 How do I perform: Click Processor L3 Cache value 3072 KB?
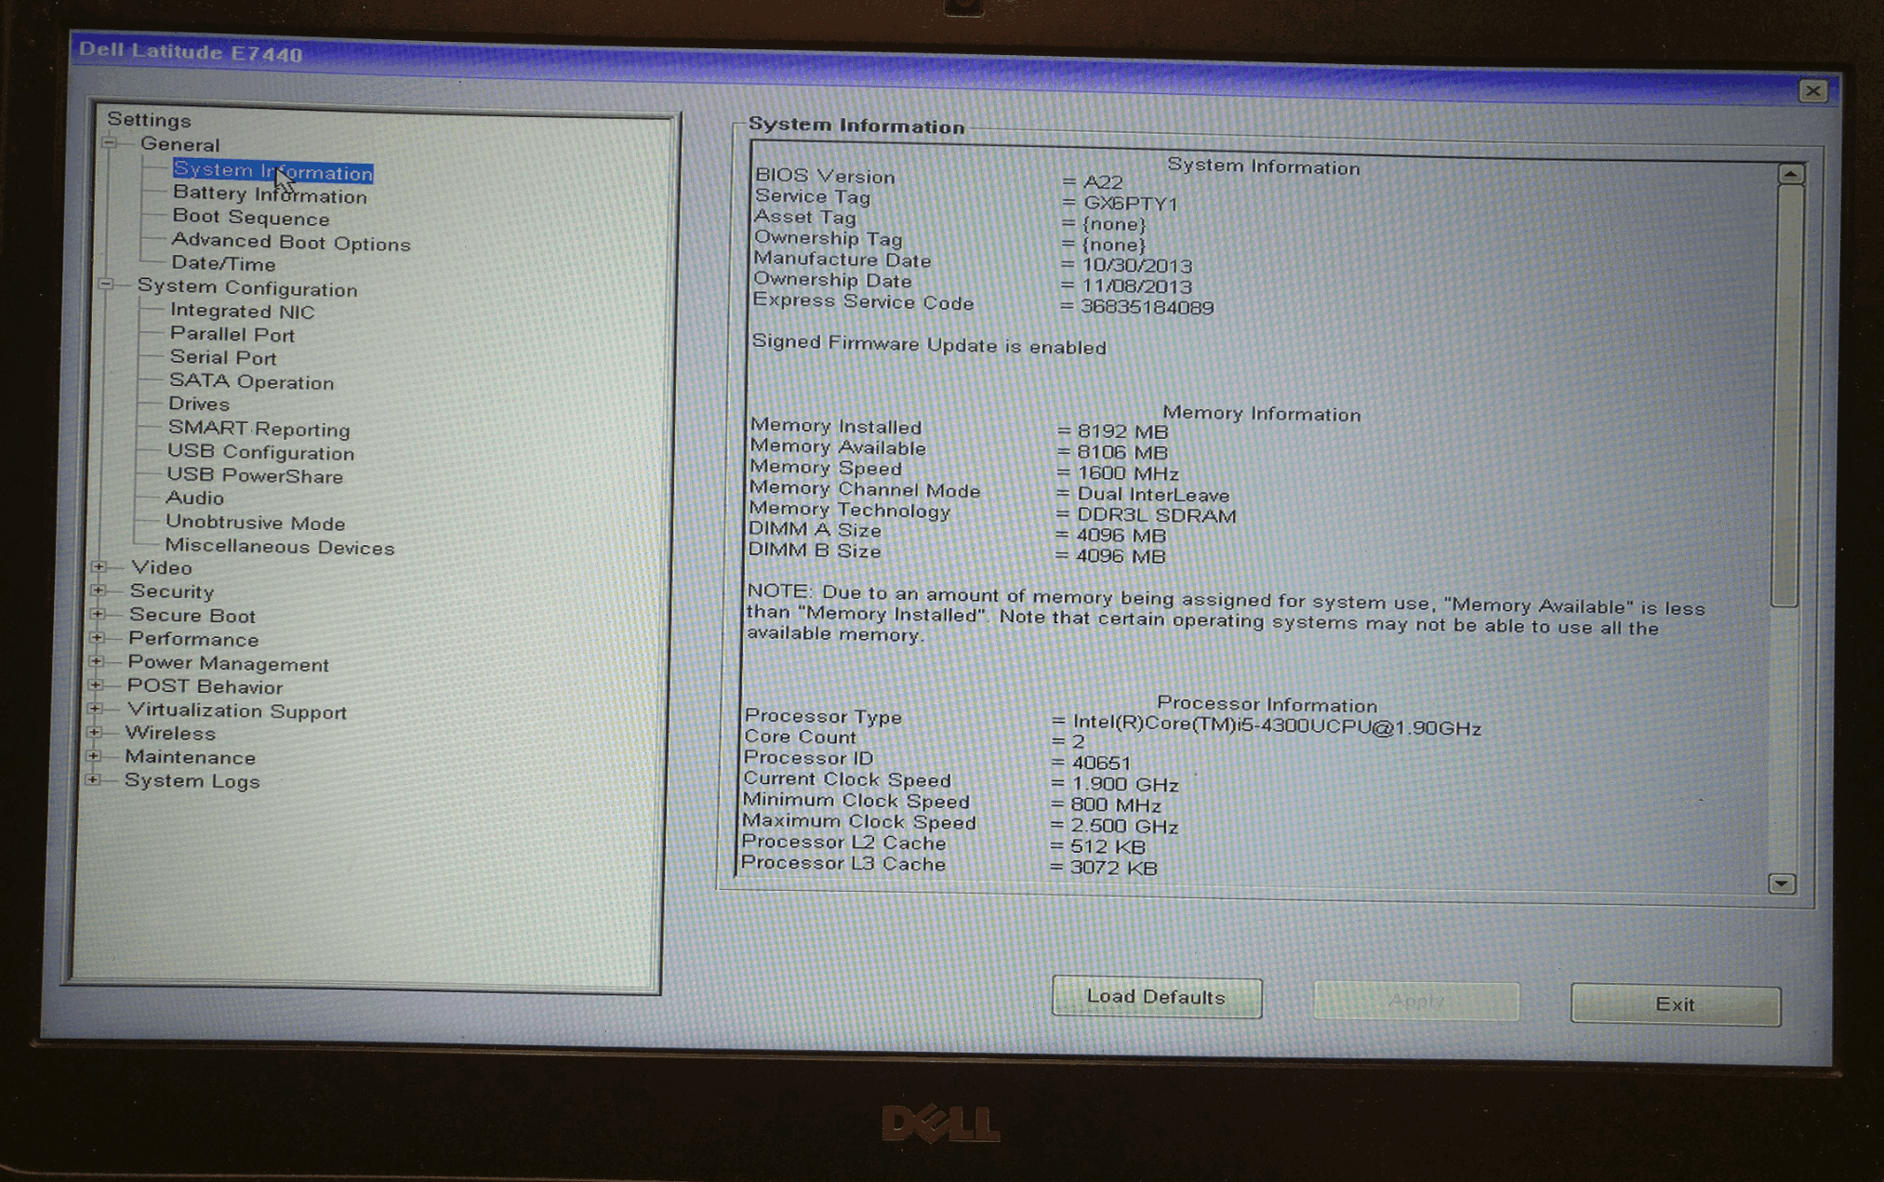click(x=1113, y=868)
